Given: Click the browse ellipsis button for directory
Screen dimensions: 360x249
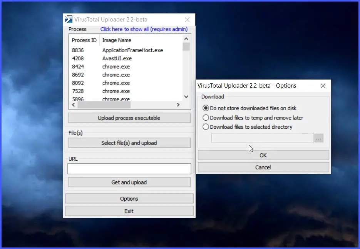Looking at the screenshot, I should pyautogui.click(x=319, y=138).
